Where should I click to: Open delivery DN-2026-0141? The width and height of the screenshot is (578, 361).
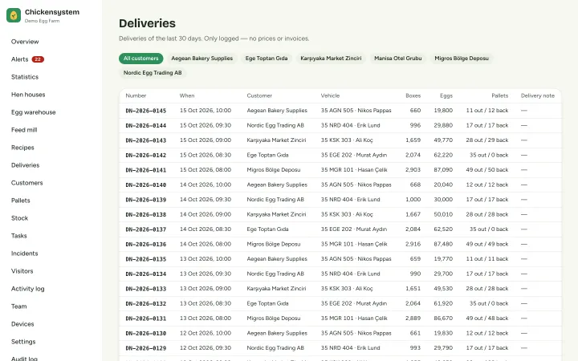146,170
